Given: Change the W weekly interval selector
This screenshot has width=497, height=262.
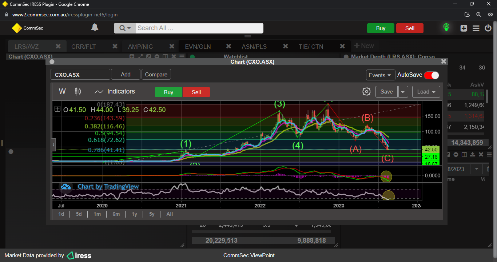Looking at the screenshot, I should (63, 91).
